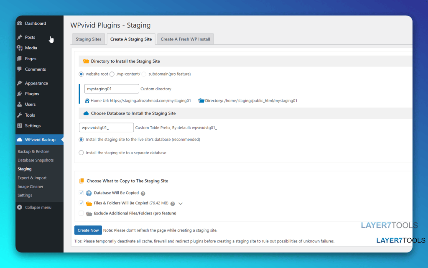Click the orange folder icon beside Directory heading
Viewport: 428px width, 268px height.
(86, 61)
